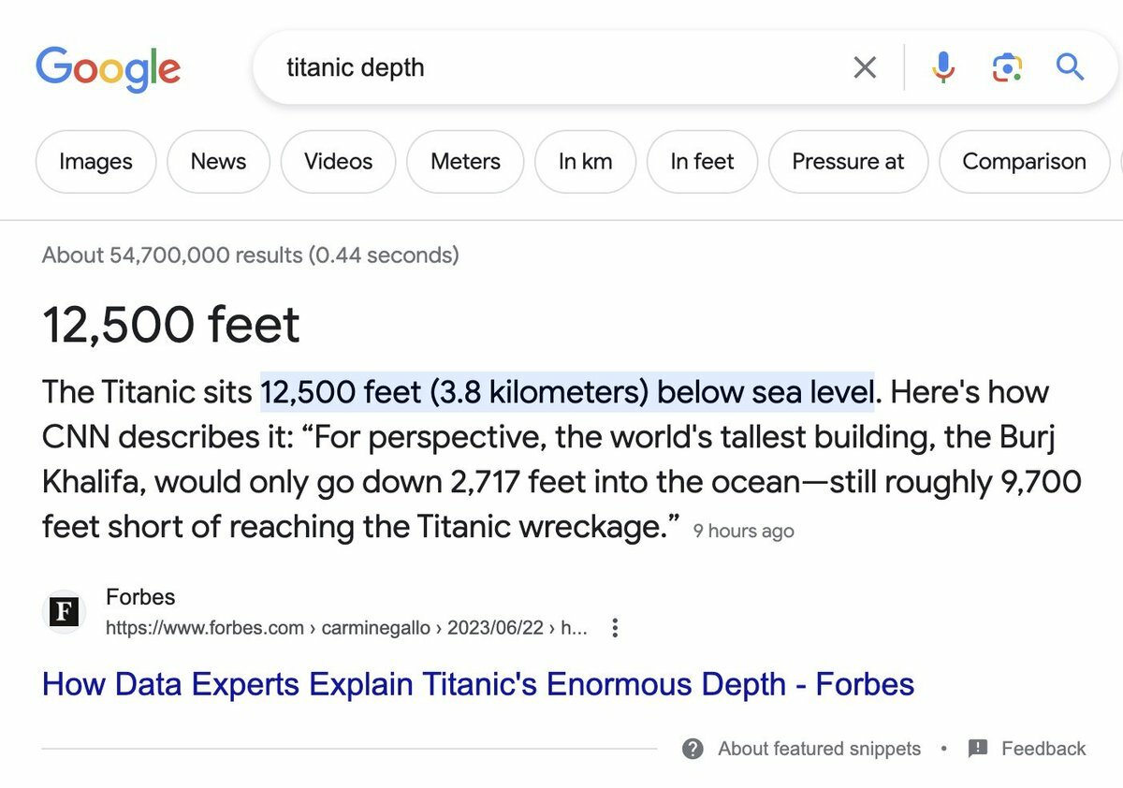Viewport: 1123px width, 788px height.
Task: Open the Forbes Titanic depth article link
Action: [477, 684]
